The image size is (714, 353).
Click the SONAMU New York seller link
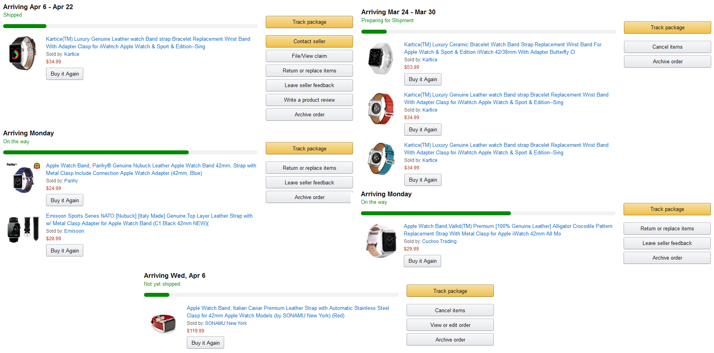[x=226, y=323]
